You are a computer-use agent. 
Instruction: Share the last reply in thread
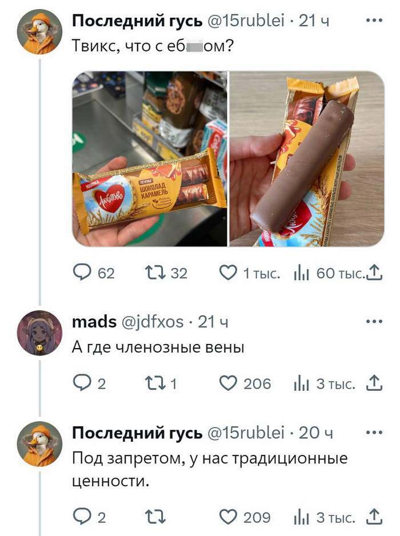[374, 517]
